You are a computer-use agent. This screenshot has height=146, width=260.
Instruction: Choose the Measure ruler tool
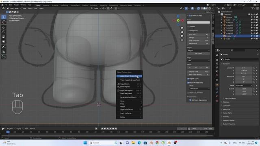(4, 52)
